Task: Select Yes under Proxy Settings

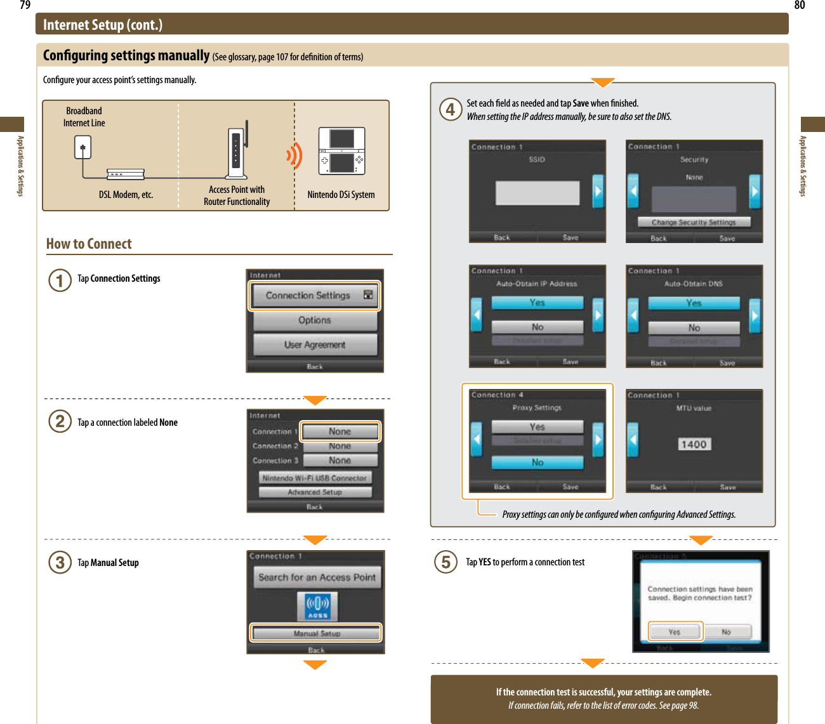Action: coord(538,427)
